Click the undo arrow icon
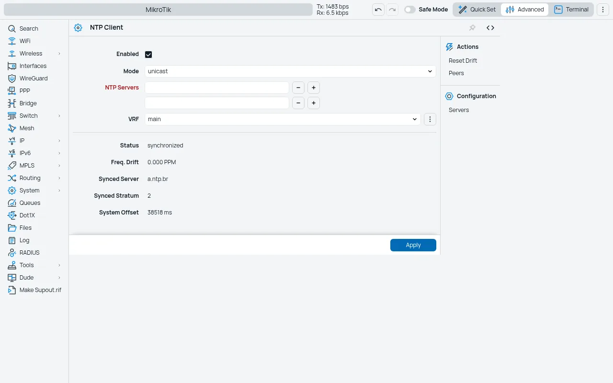 [378, 10]
